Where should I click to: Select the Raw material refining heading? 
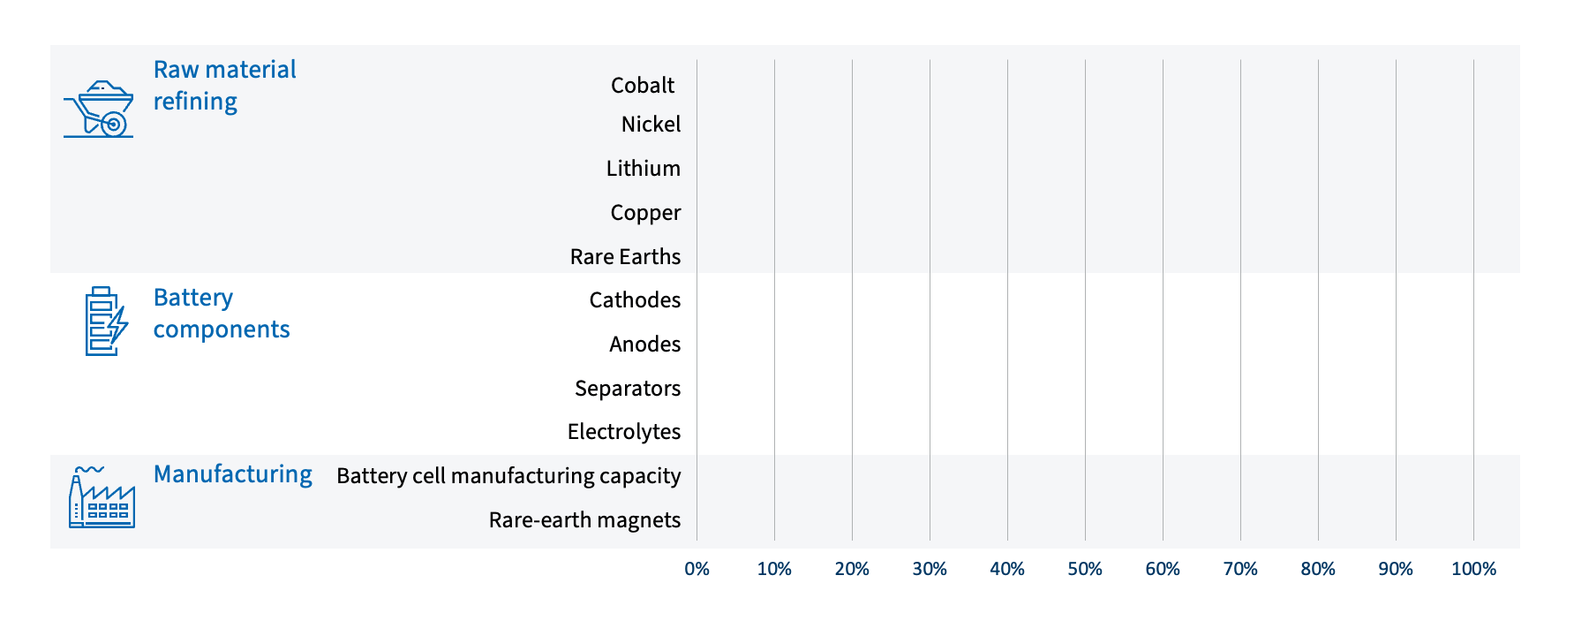(224, 86)
